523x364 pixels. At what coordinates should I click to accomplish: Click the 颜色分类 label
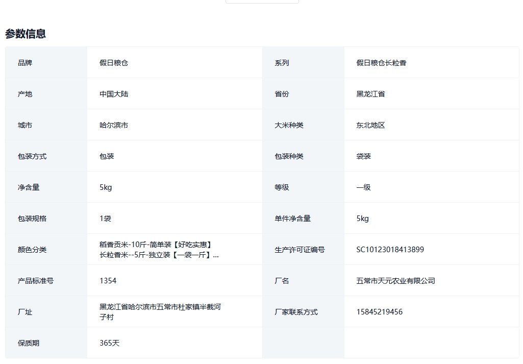32,250
